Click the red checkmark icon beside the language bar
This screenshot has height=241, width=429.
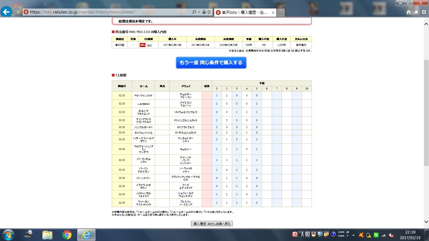coord(295,234)
